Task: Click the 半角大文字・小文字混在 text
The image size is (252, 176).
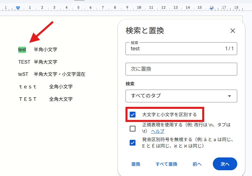Action: click(59, 74)
